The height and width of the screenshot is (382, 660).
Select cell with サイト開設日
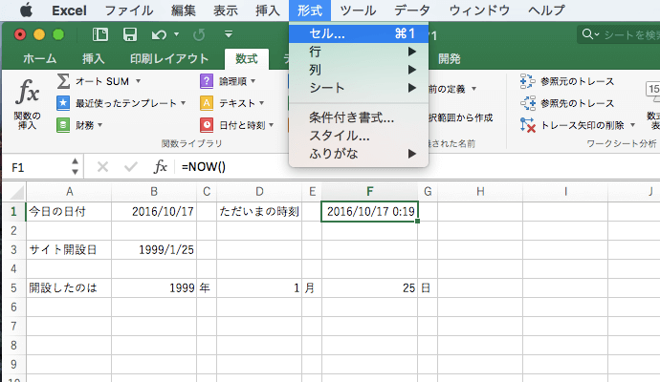pyautogui.click(x=69, y=249)
